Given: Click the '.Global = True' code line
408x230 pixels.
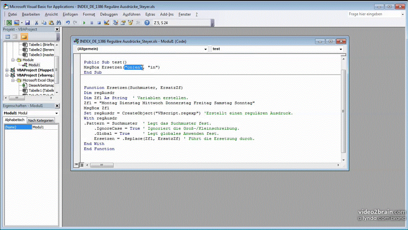Looking at the screenshot, I should [112, 133].
